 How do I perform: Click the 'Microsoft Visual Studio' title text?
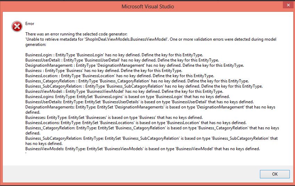[148, 7]
